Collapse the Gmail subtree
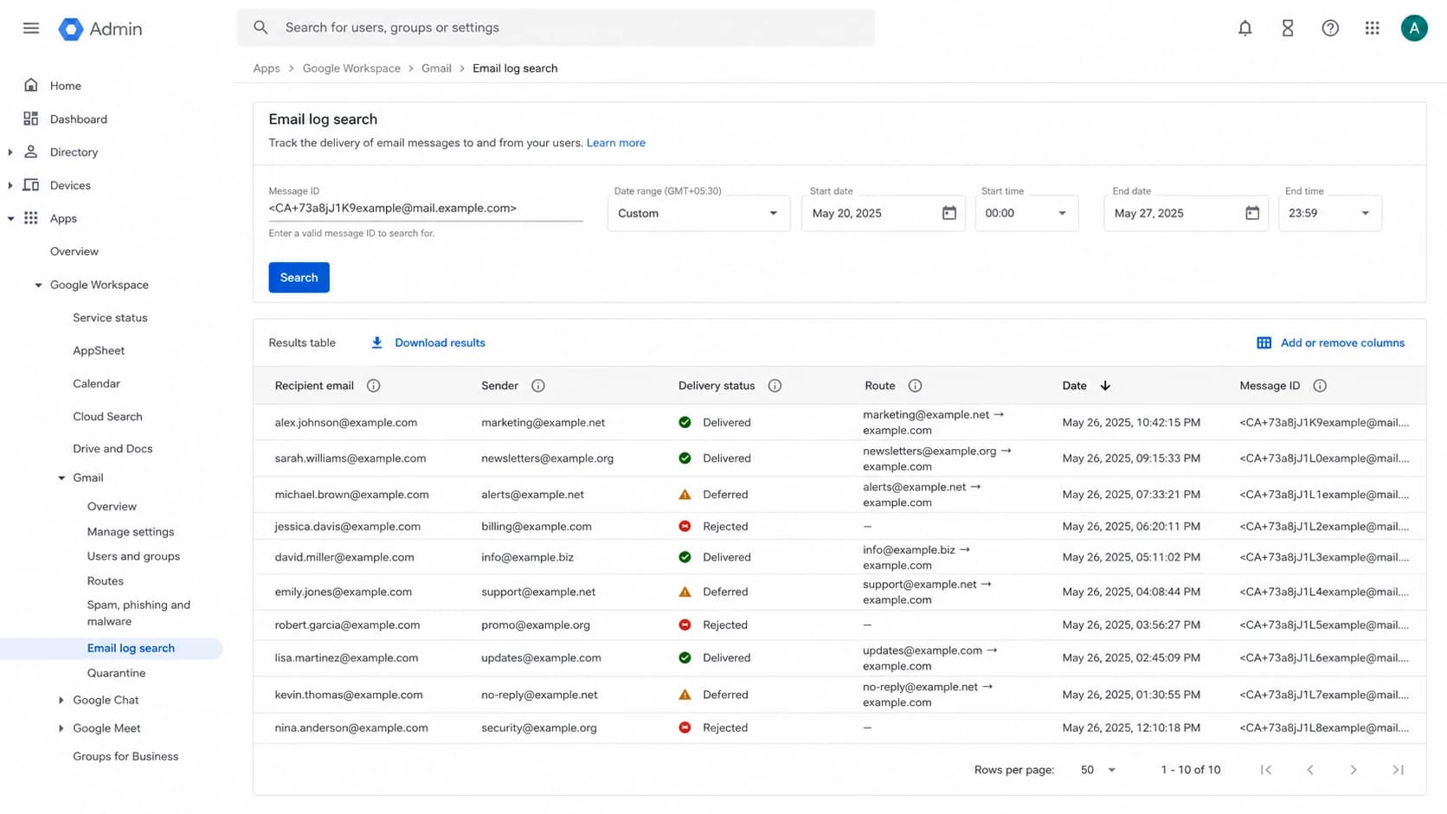The height and width of the screenshot is (814, 1447). point(61,478)
